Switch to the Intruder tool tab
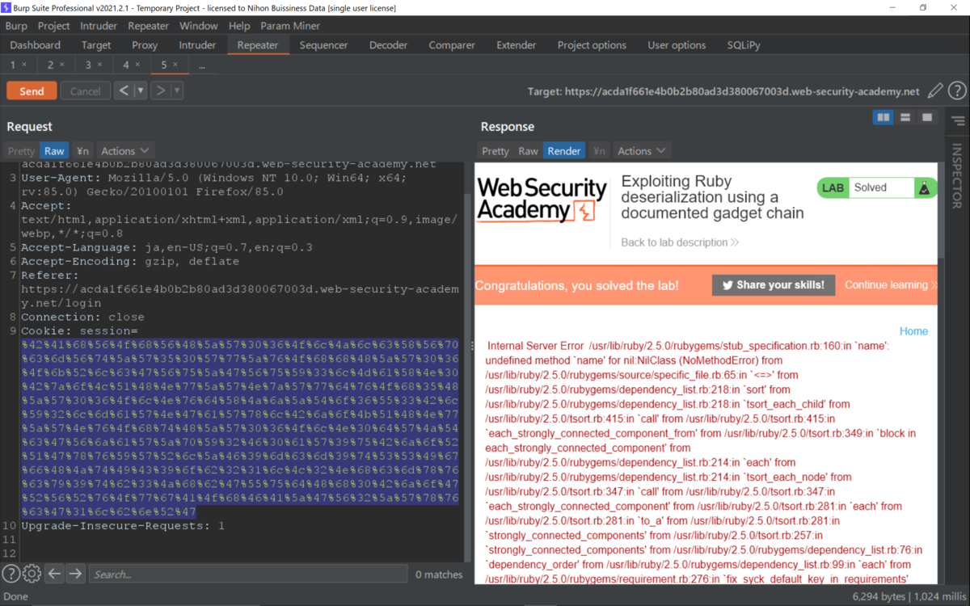 click(x=197, y=45)
